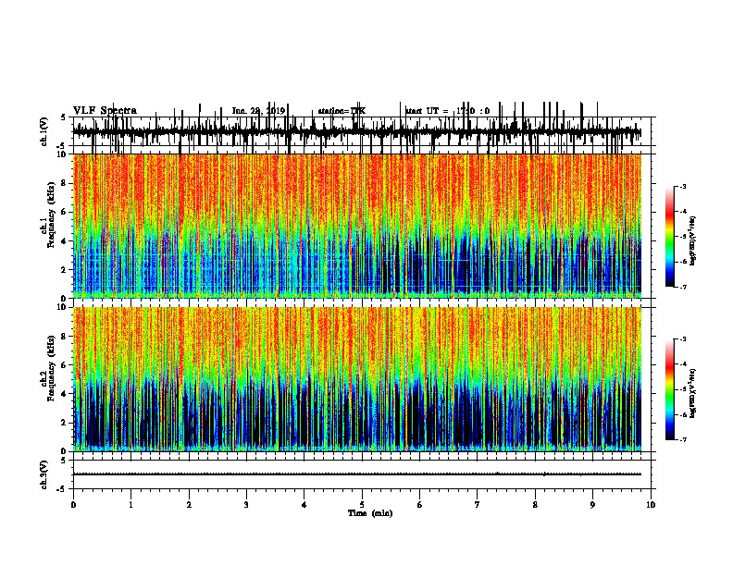733x566 pixels.
Task: Click the Time (min) axis title
Action: click(370, 513)
